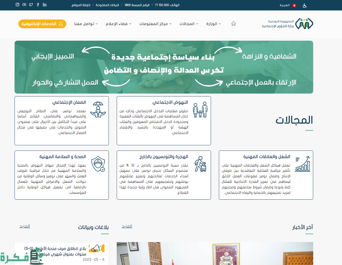This screenshot has width=342, height=265.
Task: Open the الضمان الإجتماعي card
Action: click(x=62, y=121)
